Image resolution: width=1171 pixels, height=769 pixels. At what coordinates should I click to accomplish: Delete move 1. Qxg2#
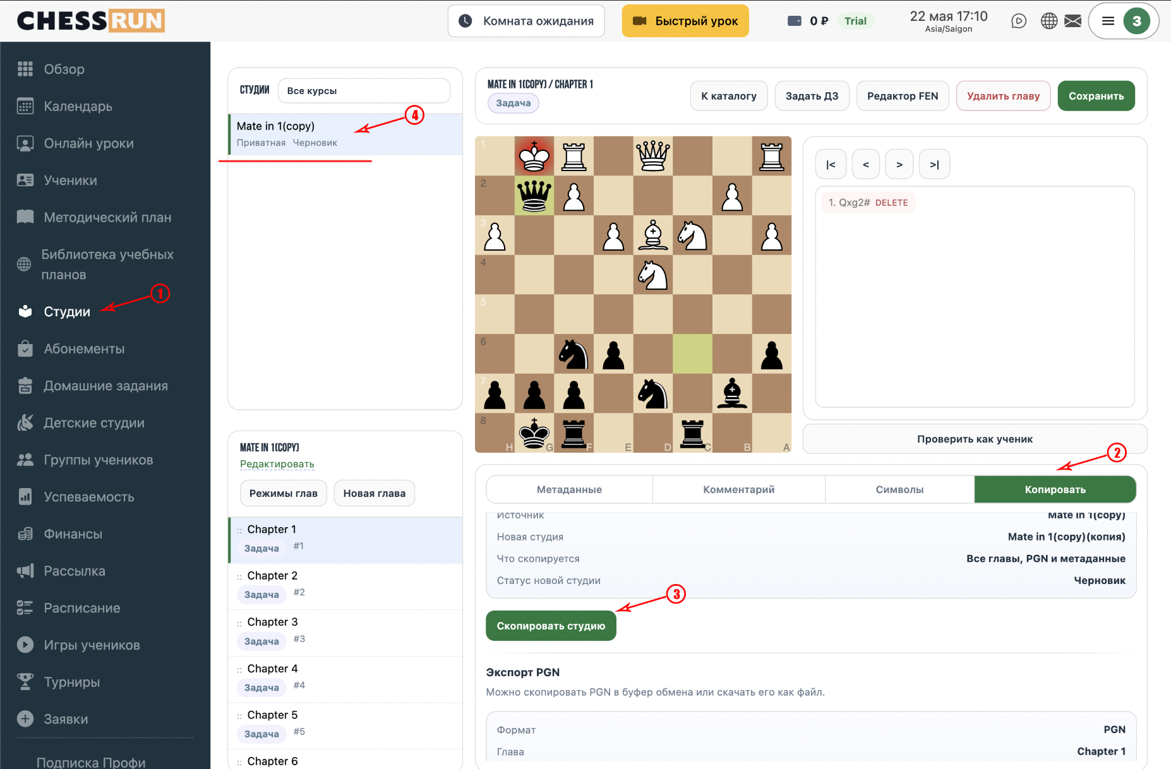[x=891, y=203]
